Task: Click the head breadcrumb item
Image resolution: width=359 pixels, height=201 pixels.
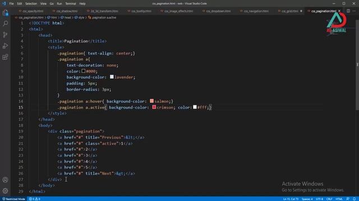Action: [x=66, y=17]
